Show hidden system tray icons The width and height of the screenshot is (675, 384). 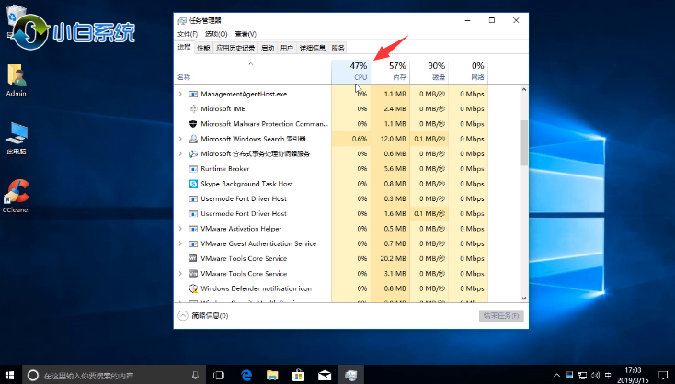[x=556, y=375]
